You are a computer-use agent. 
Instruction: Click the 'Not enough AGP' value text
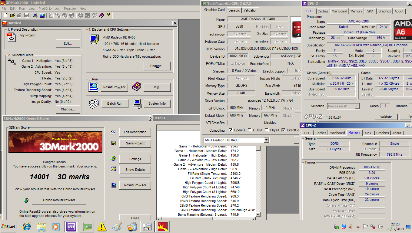click(243, 210)
